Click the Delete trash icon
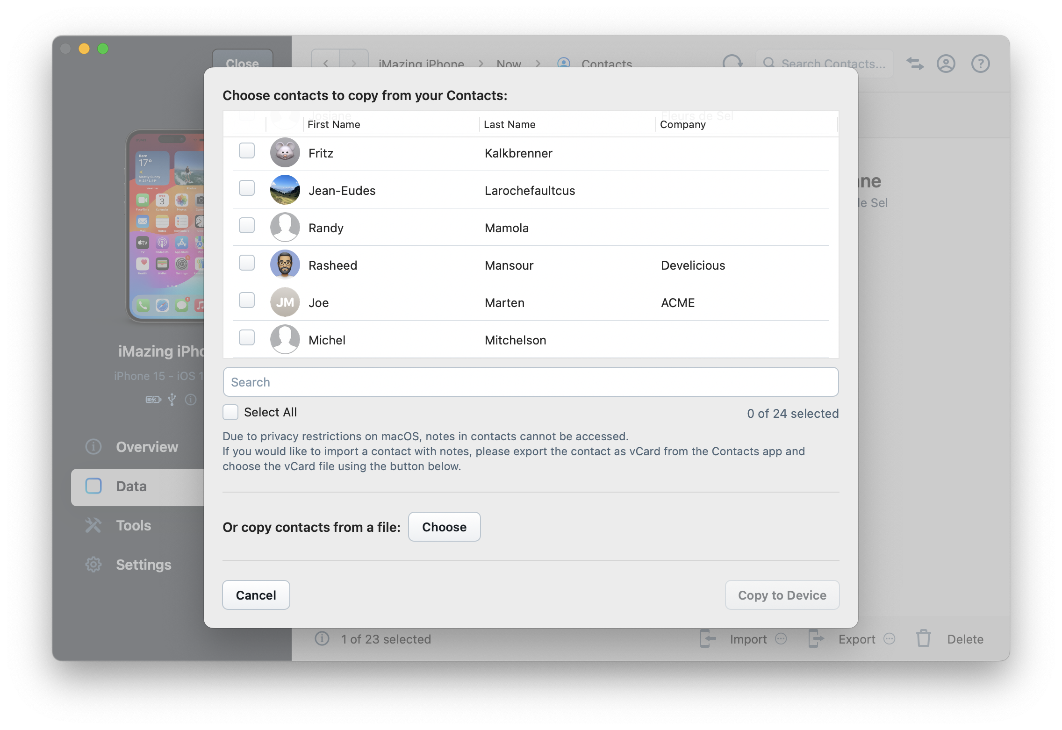The image size is (1062, 730). 923,638
